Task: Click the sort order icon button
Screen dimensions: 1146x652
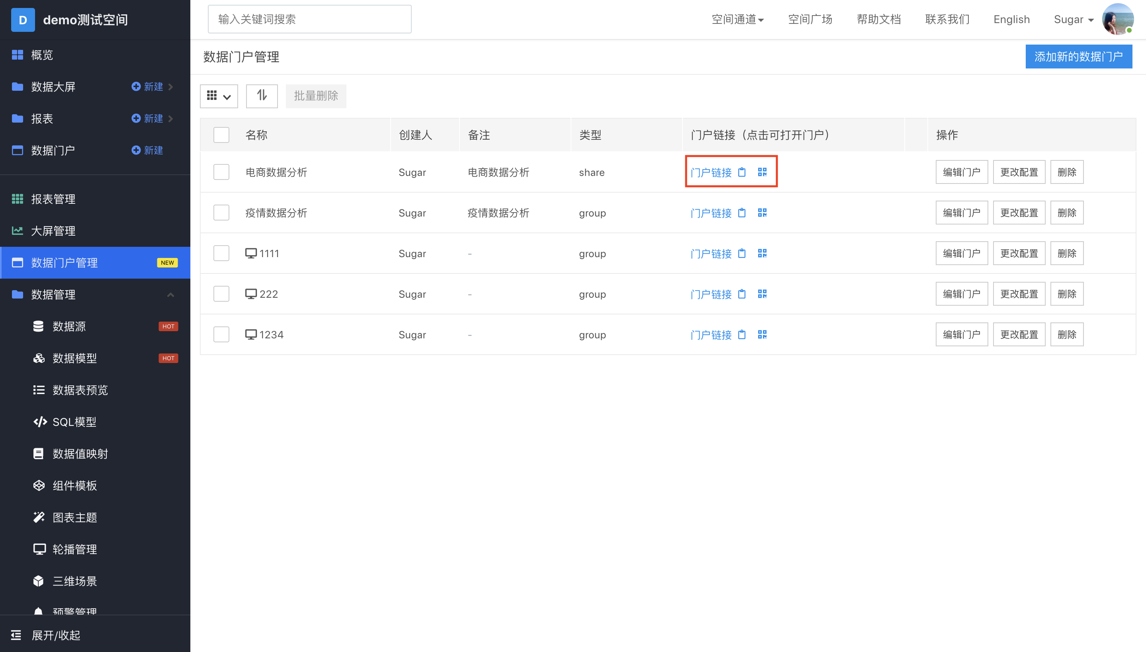Action: pos(262,96)
